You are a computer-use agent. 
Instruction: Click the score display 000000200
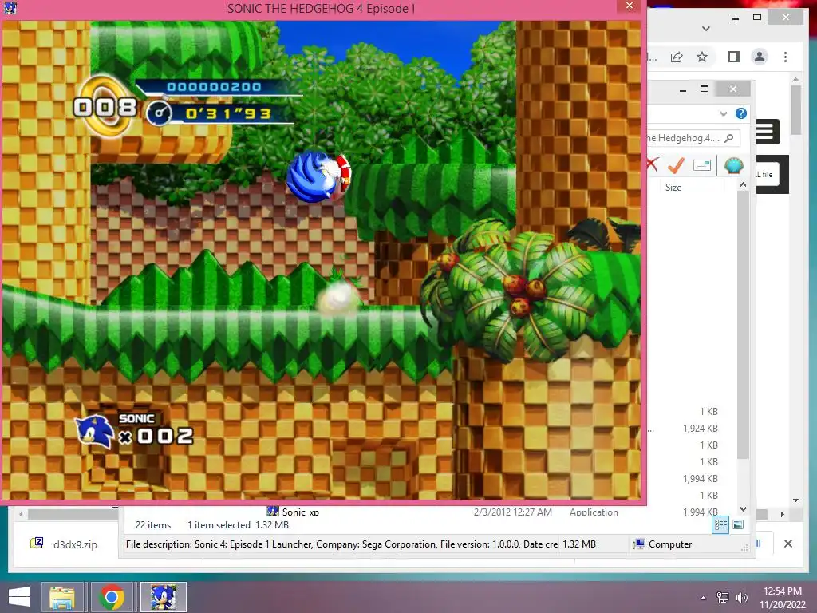[214, 86]
